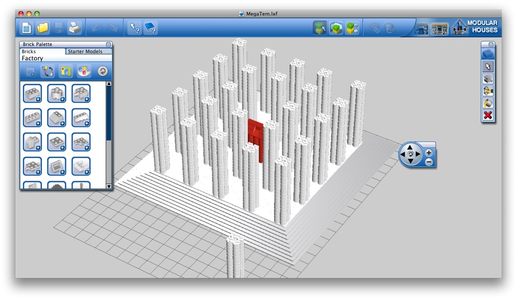This screenshot has width=517, height=299.
Task: Expand the wedge plate category
Action: click(81, 142)
